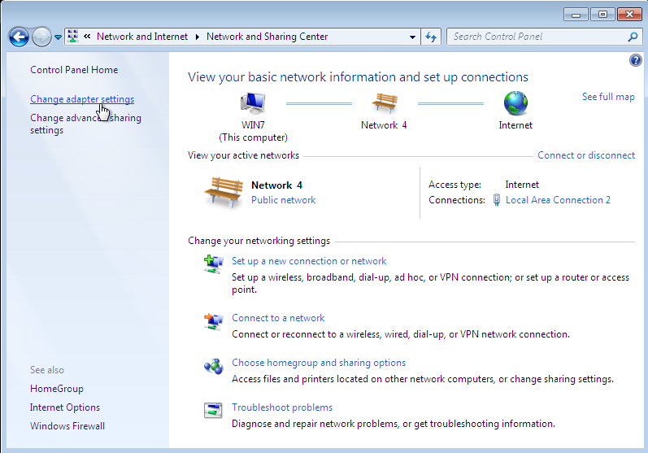Click the Network 4 label in map
The width and height of the screenshot is (648, 453).
(384, 125)
